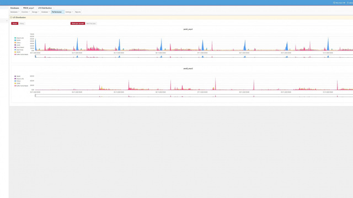Click the admin user icon
353x198 pixels.
coord(347,3)
